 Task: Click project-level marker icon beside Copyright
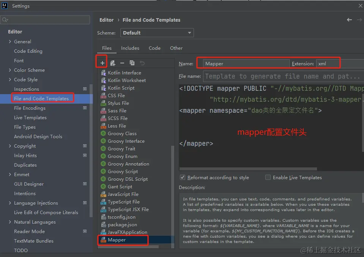click(85, 146)
